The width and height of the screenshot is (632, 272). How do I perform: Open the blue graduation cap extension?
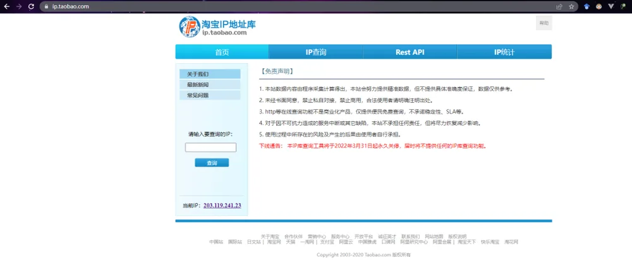(x=587, y=6)
